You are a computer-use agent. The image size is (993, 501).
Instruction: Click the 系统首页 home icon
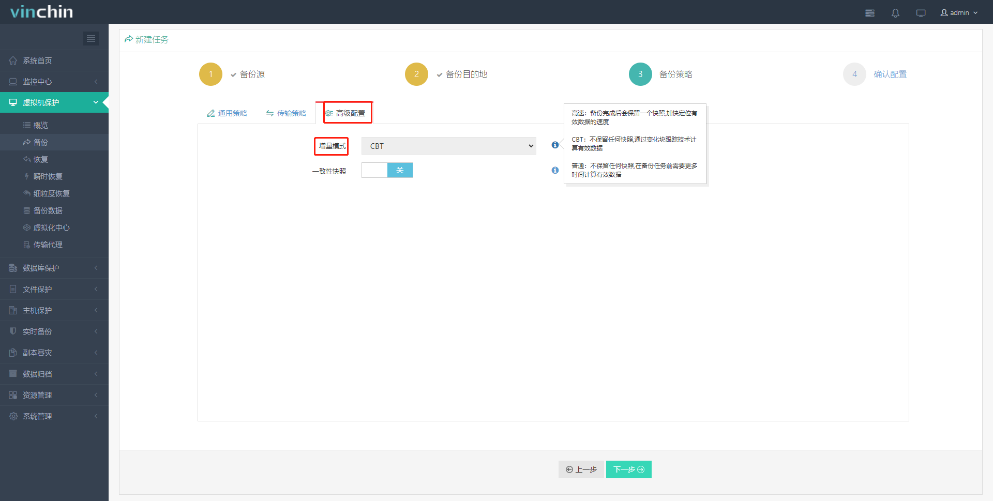point(13,60)
